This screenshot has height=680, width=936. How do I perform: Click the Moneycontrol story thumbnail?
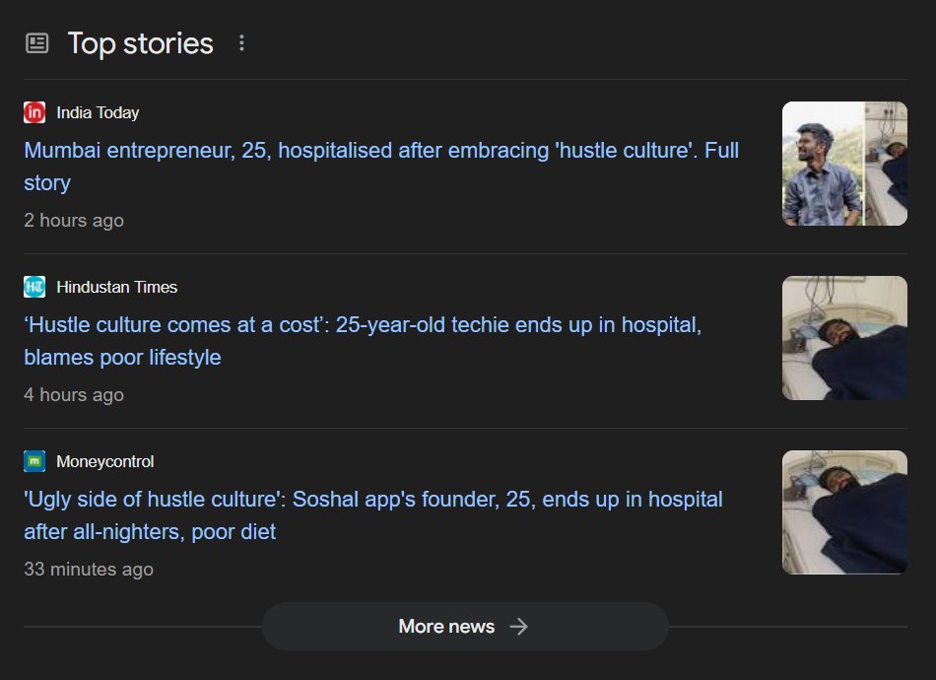(844, 512)
